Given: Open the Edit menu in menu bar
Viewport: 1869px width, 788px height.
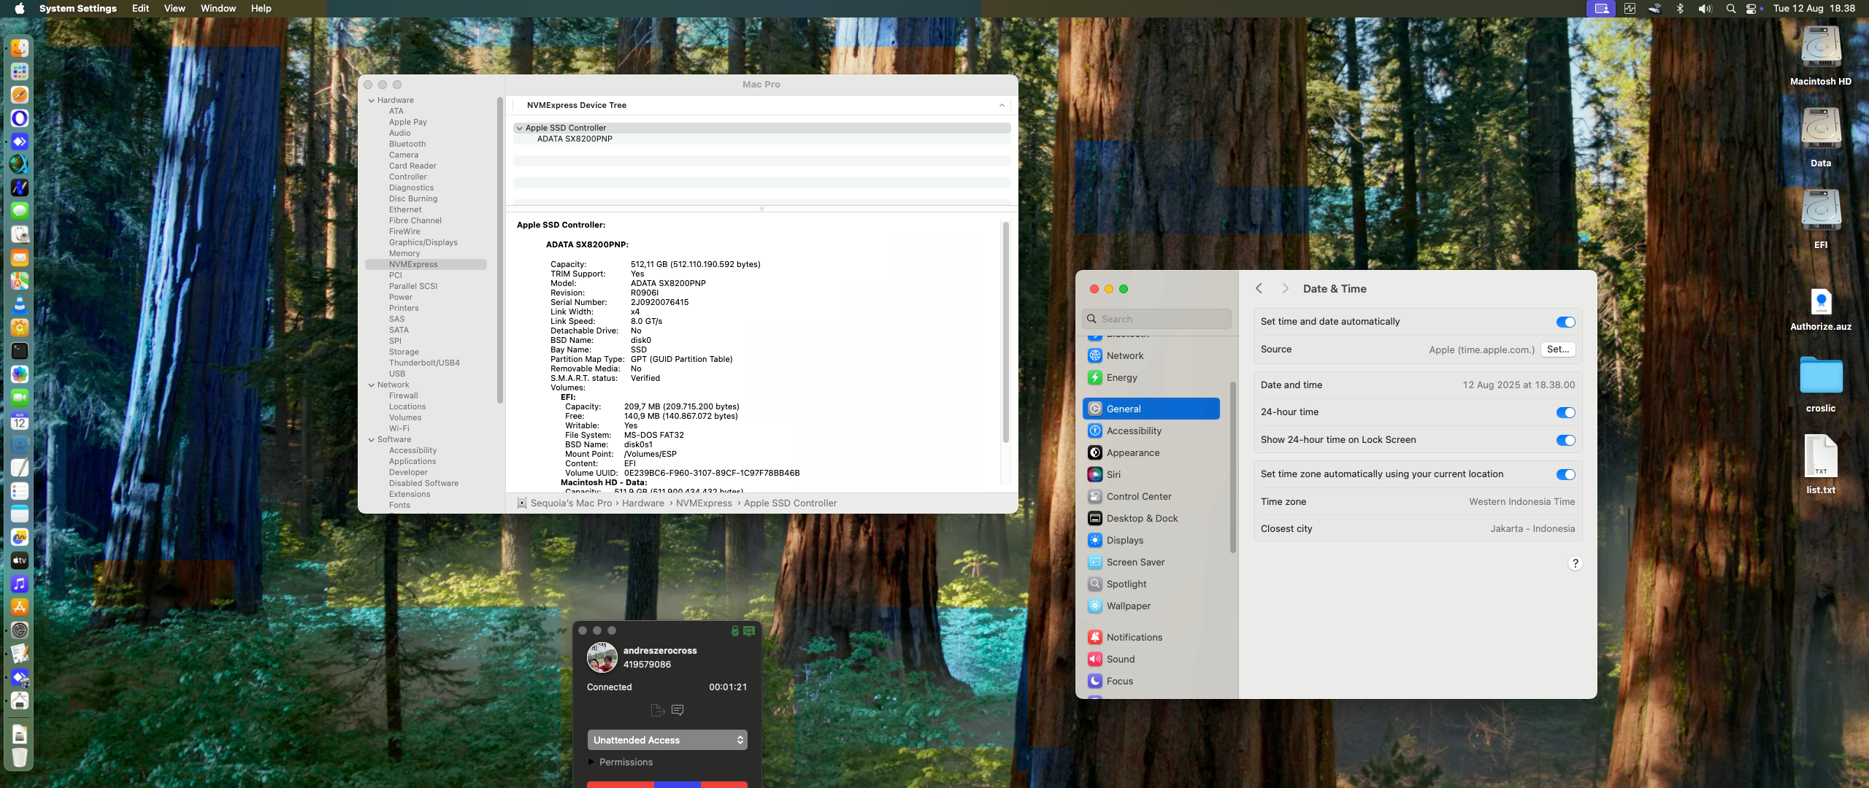Looking at the screenshot, I should click(140, 9).
